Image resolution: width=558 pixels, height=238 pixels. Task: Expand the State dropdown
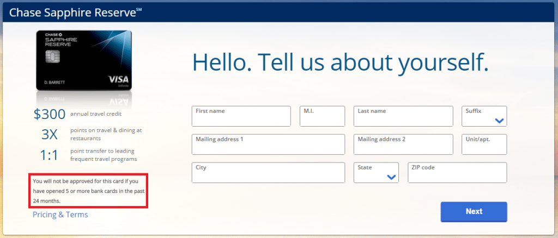[x=376, y=173]
